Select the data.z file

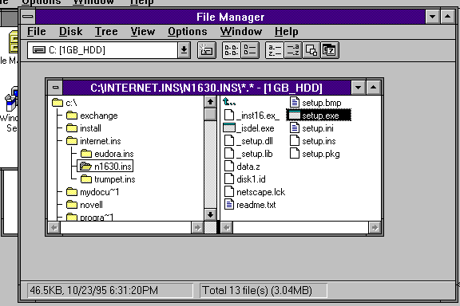(x=242, y=167)
